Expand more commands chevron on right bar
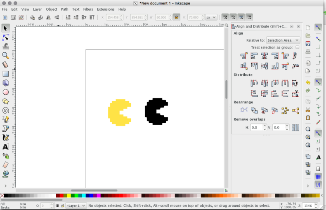The image size is (326, 210). point(308,186)
